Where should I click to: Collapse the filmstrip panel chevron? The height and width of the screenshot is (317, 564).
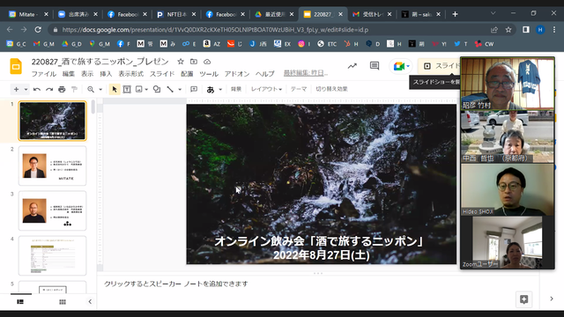click(90, 301)
